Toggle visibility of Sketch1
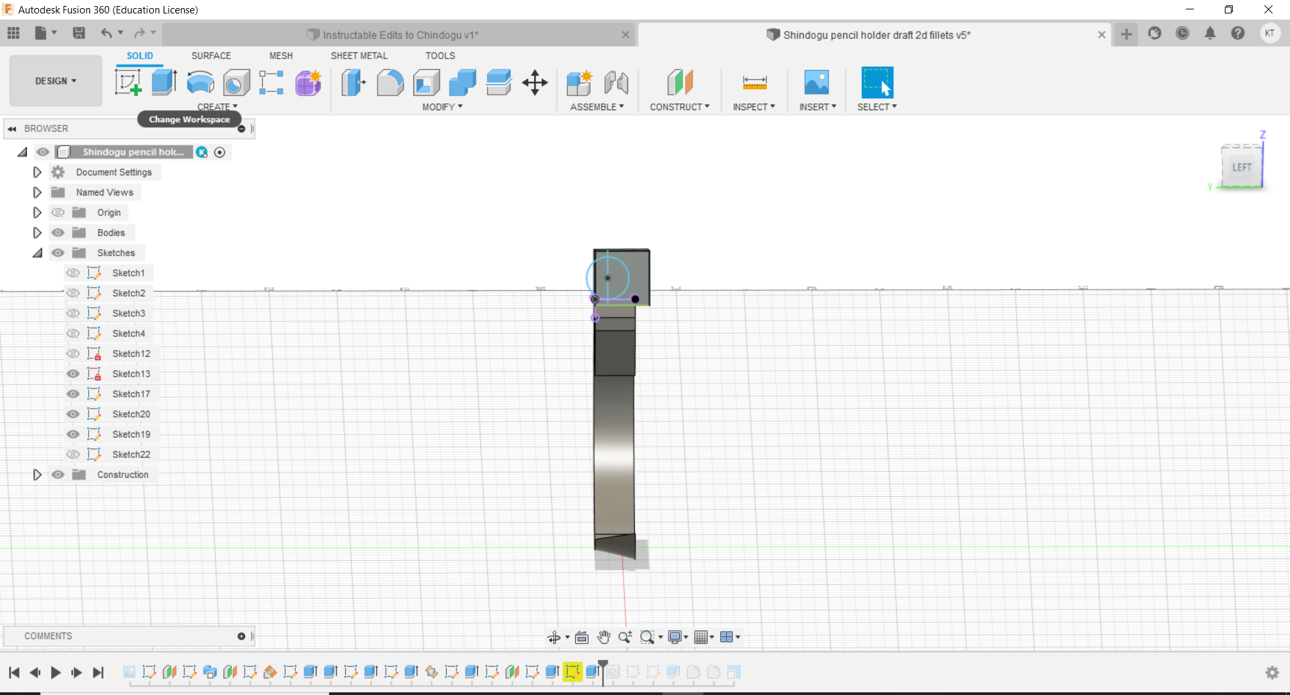This screenshot has height=695, width=1290. pyautogui.click(x=73, y=273)
